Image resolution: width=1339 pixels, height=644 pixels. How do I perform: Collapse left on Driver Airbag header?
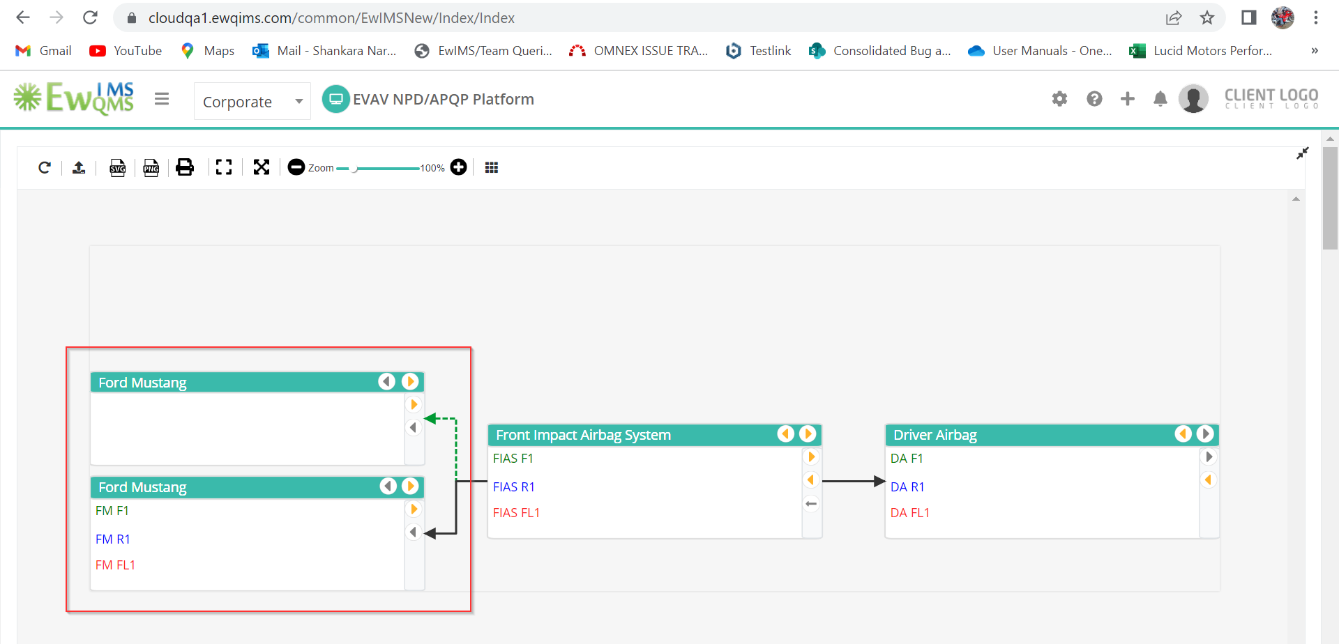pyautogui.click(x=1183, y=434)
